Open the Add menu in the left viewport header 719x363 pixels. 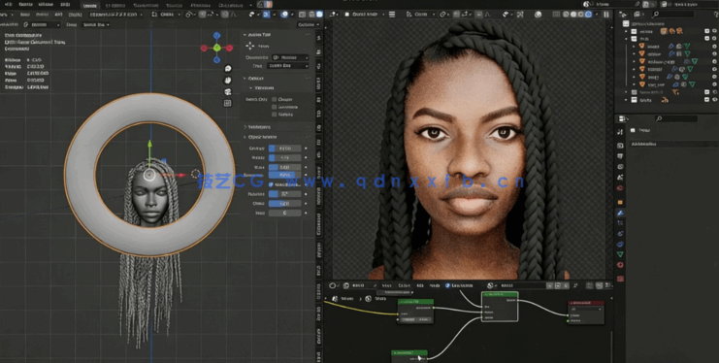point(58,15)
